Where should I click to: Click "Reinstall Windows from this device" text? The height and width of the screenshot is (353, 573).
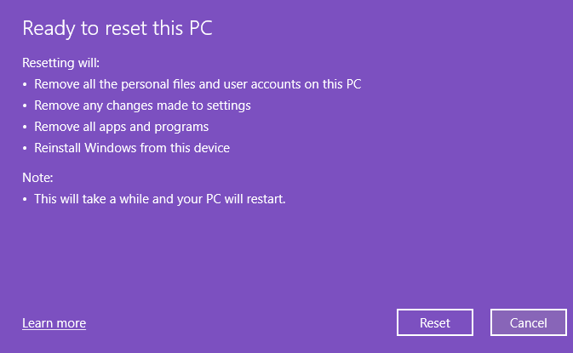(132, 148)
